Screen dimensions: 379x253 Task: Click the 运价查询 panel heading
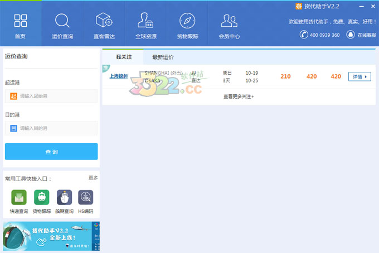[16, 56]
